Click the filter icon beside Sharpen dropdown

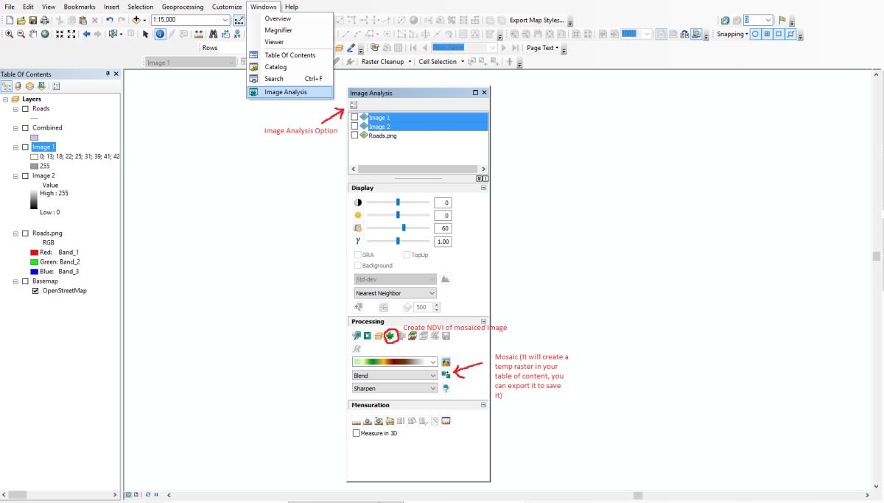(x=446, y=388)
